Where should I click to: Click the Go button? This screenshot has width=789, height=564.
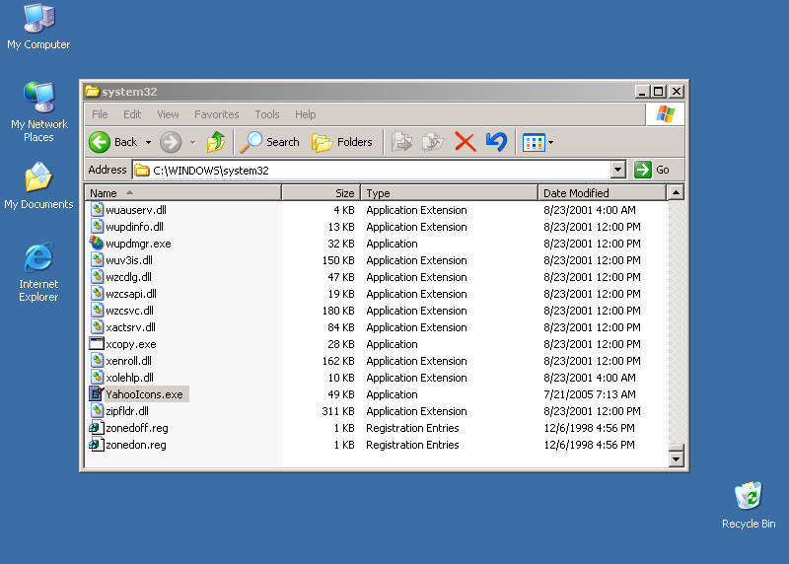point(652,170)
